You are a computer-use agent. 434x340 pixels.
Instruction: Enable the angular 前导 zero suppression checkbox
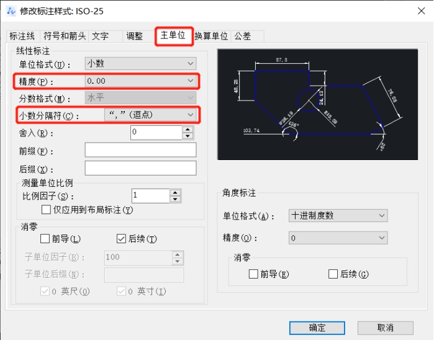253,274
